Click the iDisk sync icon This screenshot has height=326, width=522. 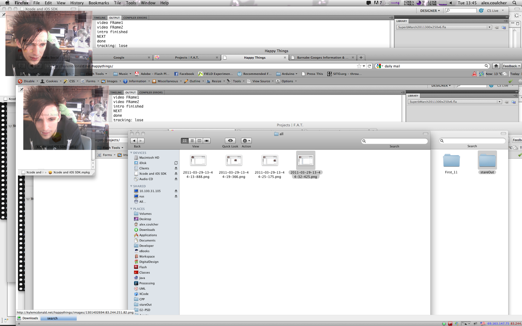tap(176, 163)
